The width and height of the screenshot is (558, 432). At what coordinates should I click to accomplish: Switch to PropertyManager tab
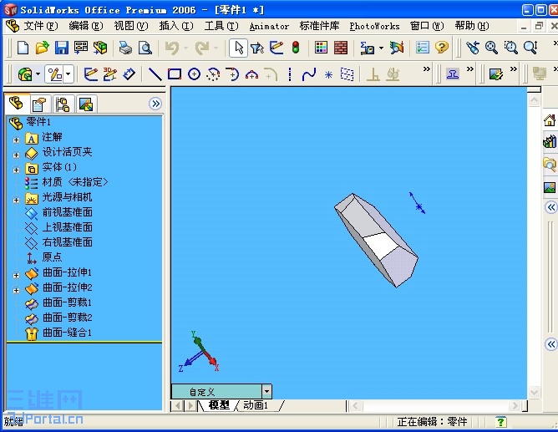[x=39, y=104]
